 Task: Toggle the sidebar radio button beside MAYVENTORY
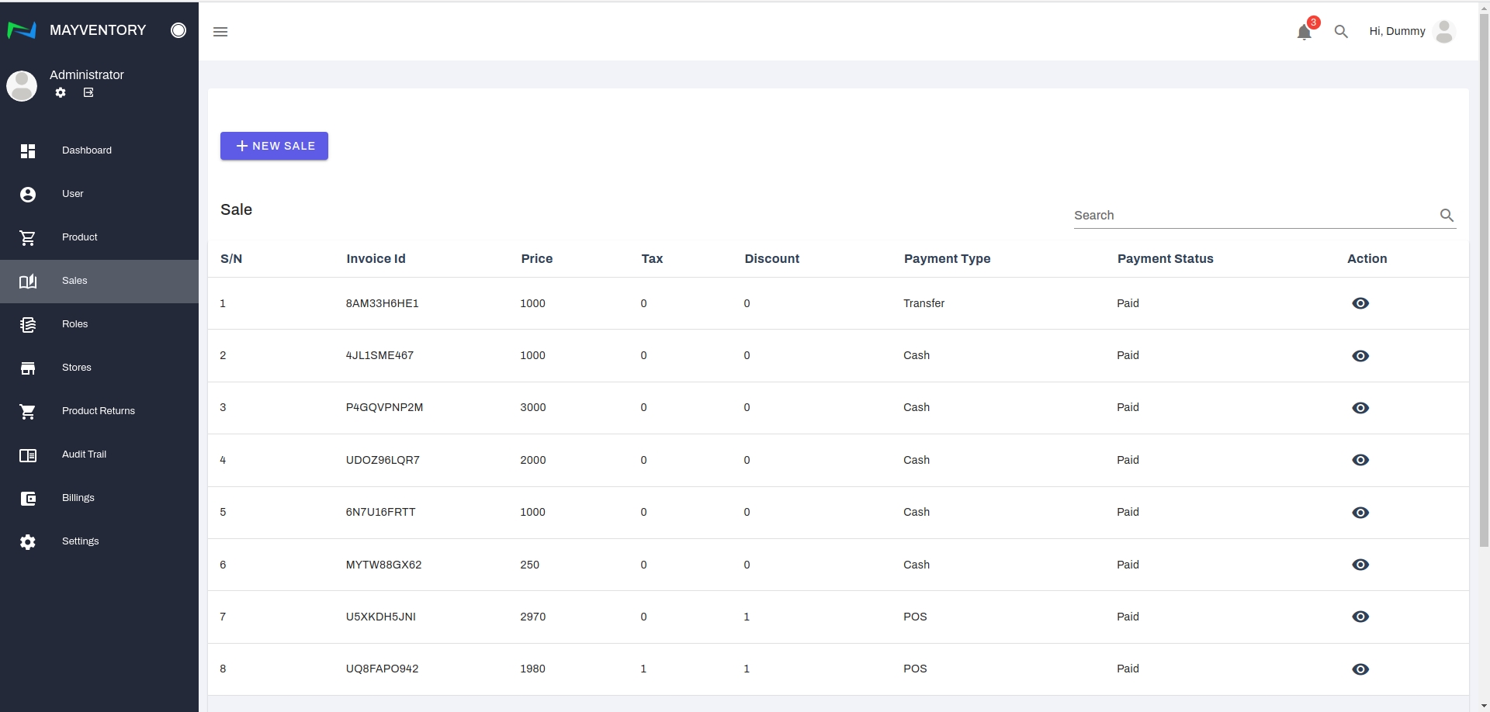click(x=178, y=30)
